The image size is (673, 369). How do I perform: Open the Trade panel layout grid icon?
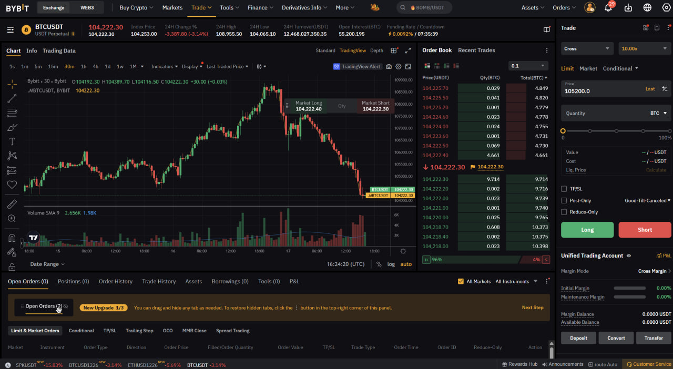(x=646, y=28)
